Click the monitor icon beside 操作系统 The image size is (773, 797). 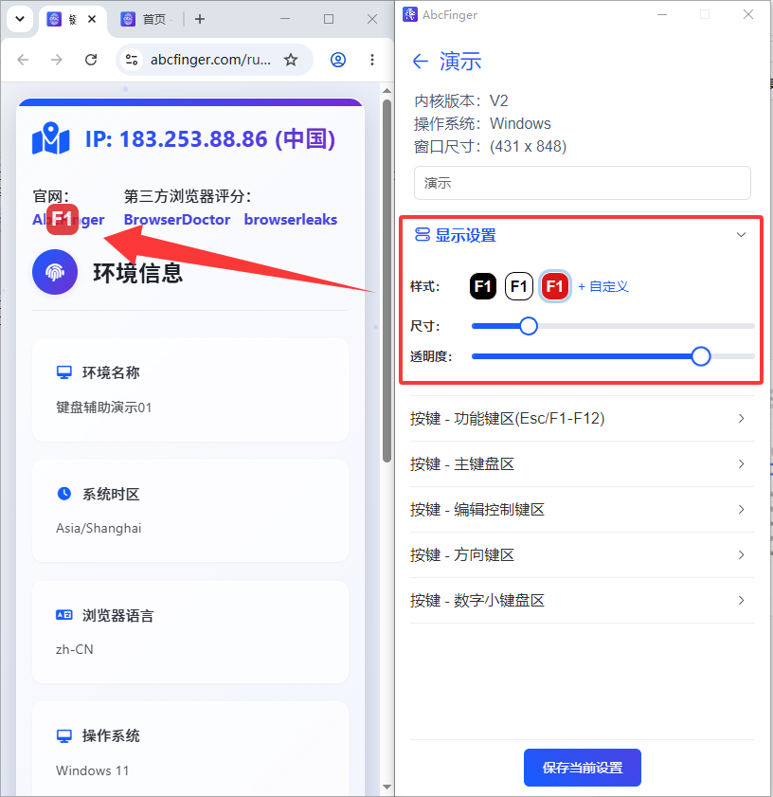(64, 736)
